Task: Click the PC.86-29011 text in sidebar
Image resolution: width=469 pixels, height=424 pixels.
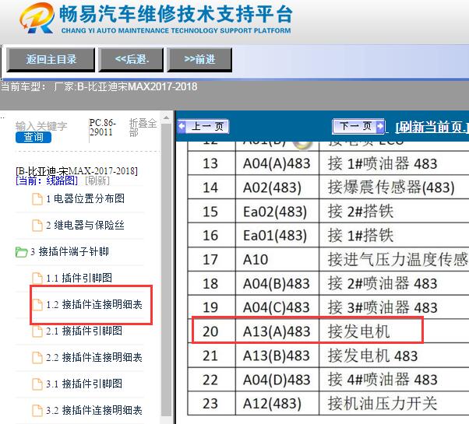Action: pyautogui.click(x=102, y=128)
